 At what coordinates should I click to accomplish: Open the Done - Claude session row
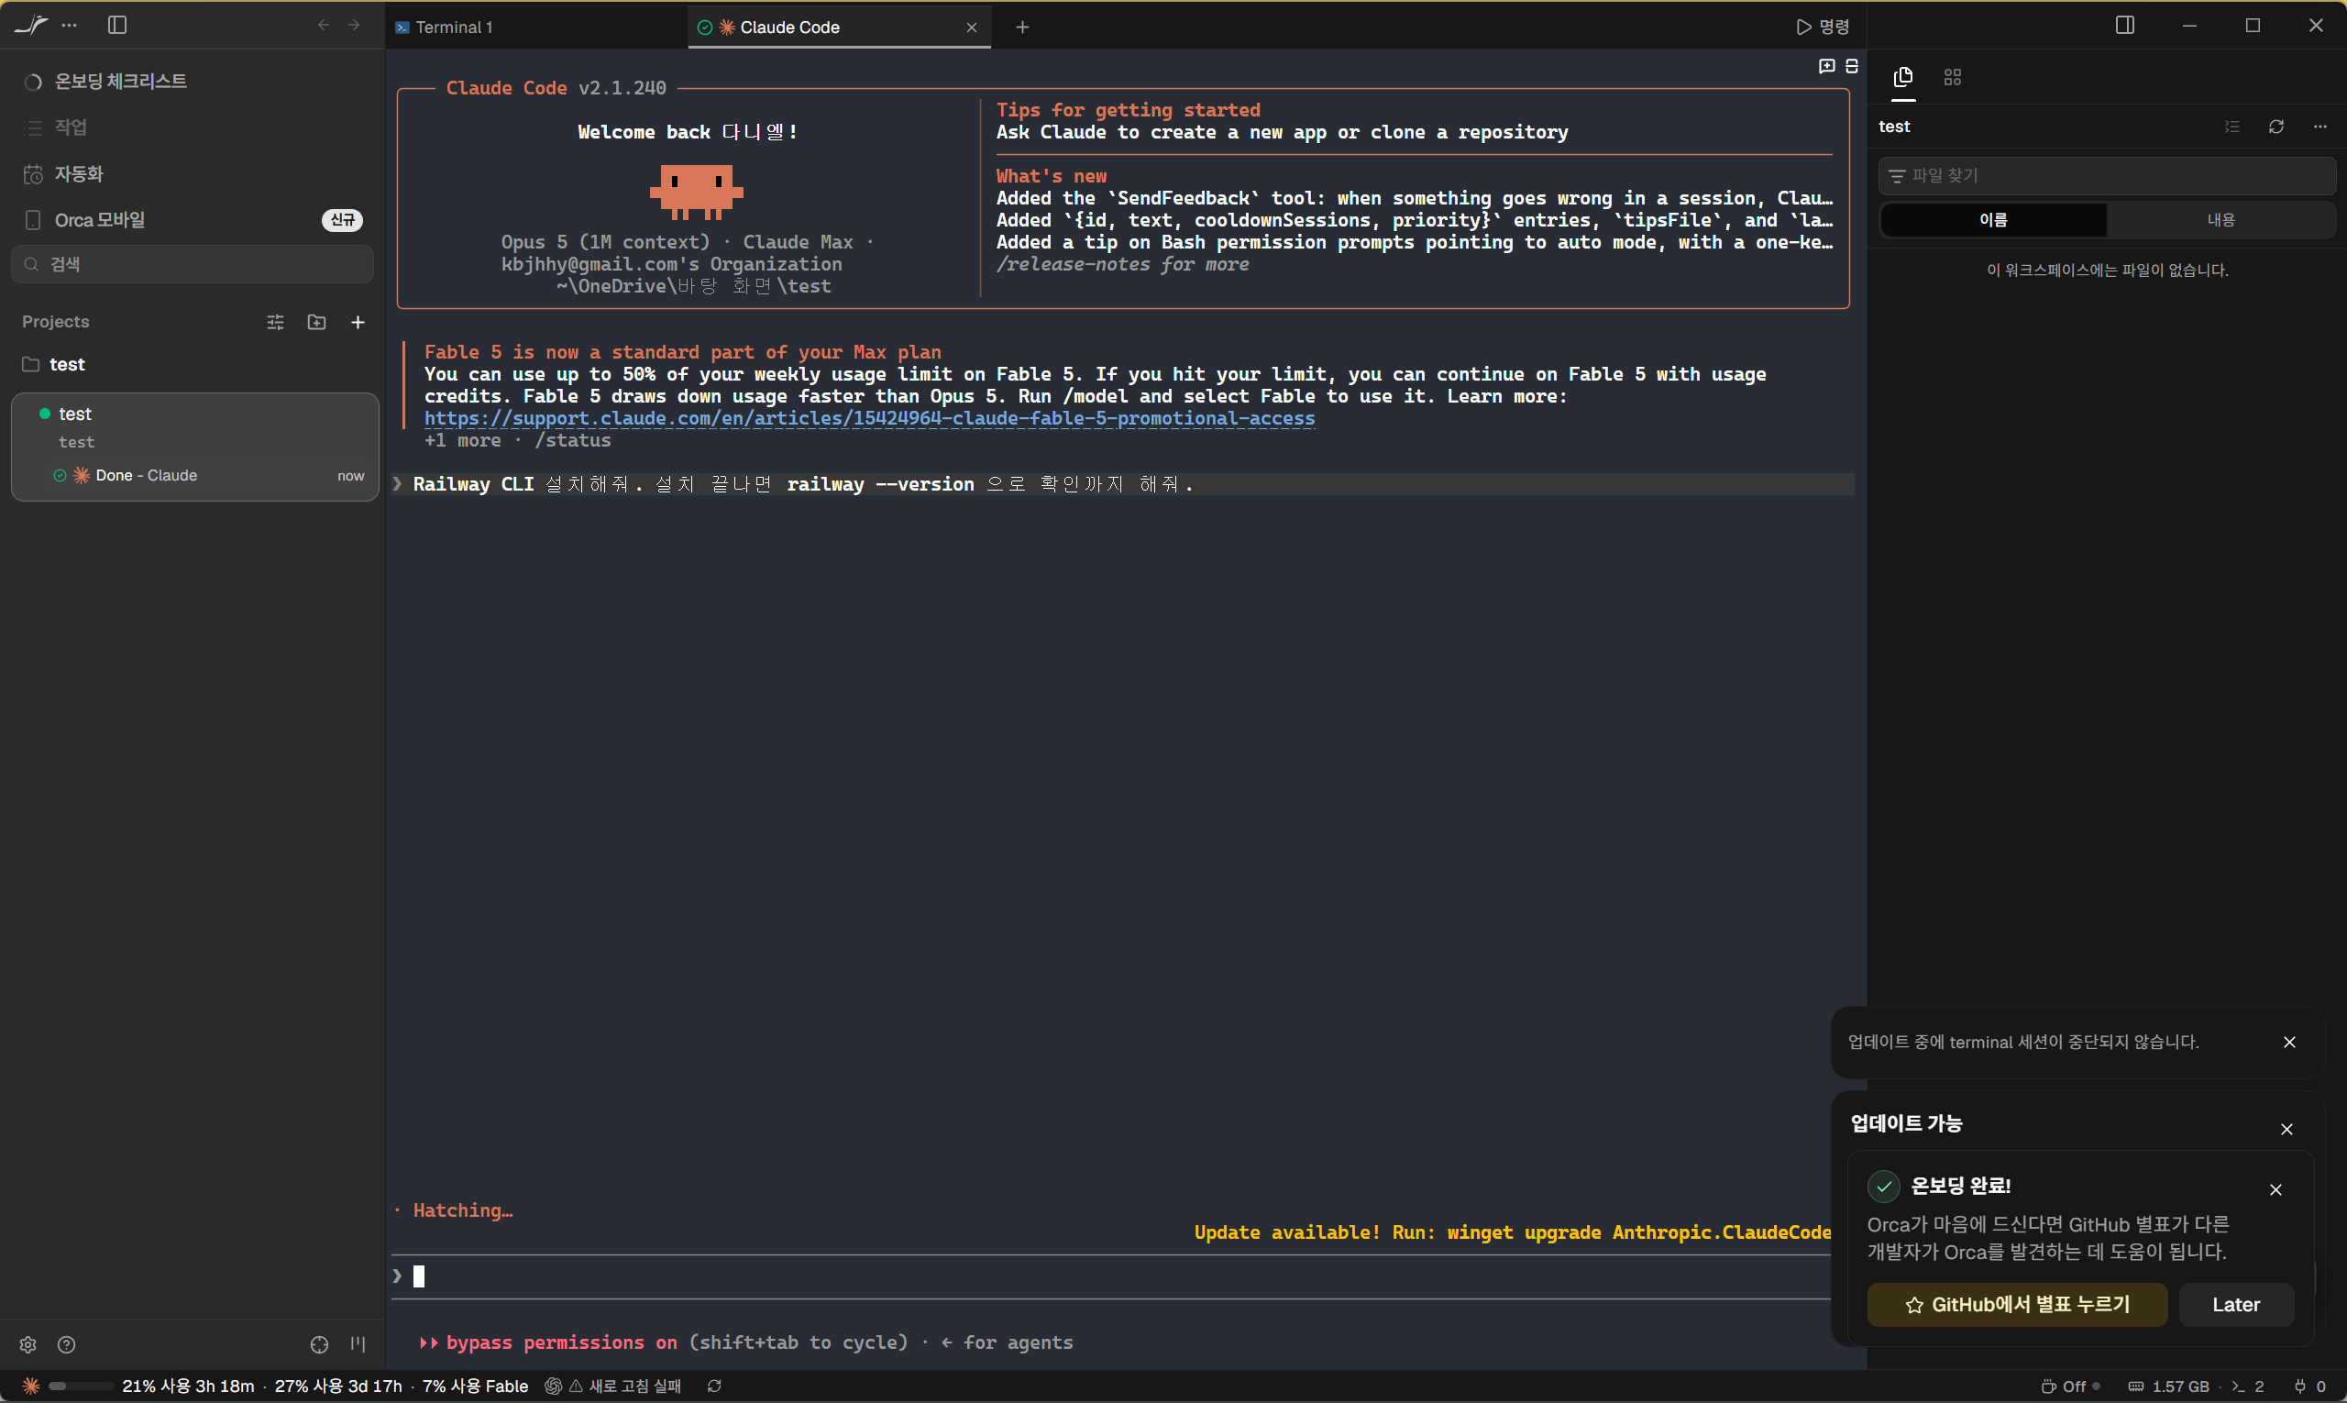(208, 476)
